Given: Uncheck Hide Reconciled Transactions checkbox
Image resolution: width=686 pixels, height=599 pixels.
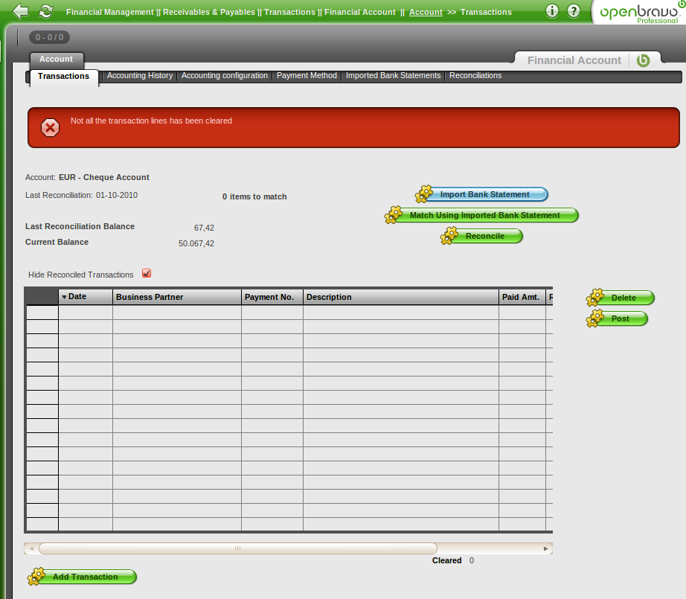Looking at the screenshot, I should 147,274.
